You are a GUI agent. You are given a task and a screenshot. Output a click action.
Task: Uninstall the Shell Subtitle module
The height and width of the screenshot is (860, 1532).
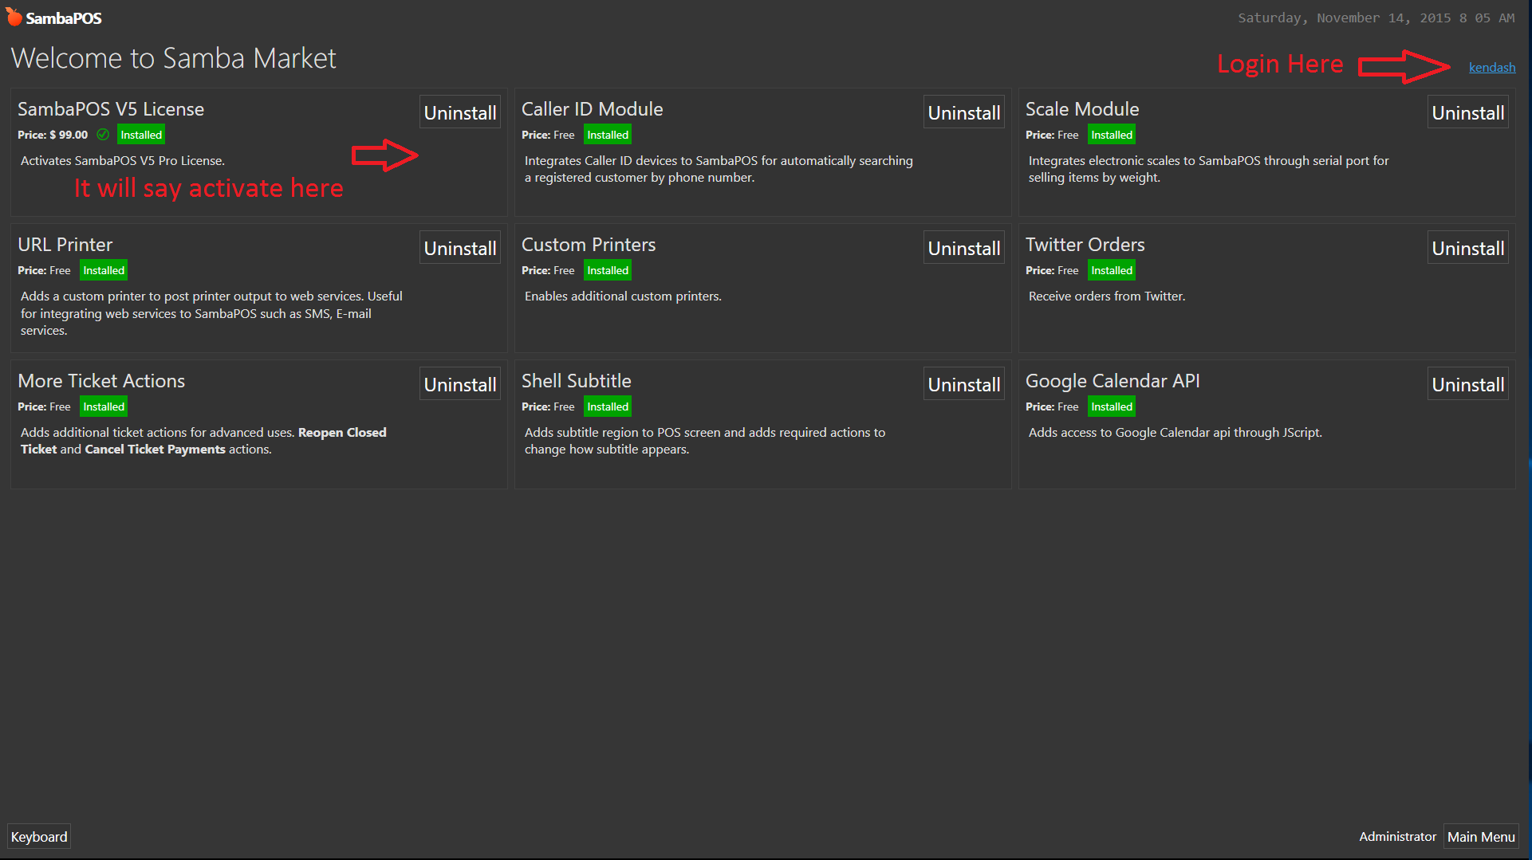963,384
